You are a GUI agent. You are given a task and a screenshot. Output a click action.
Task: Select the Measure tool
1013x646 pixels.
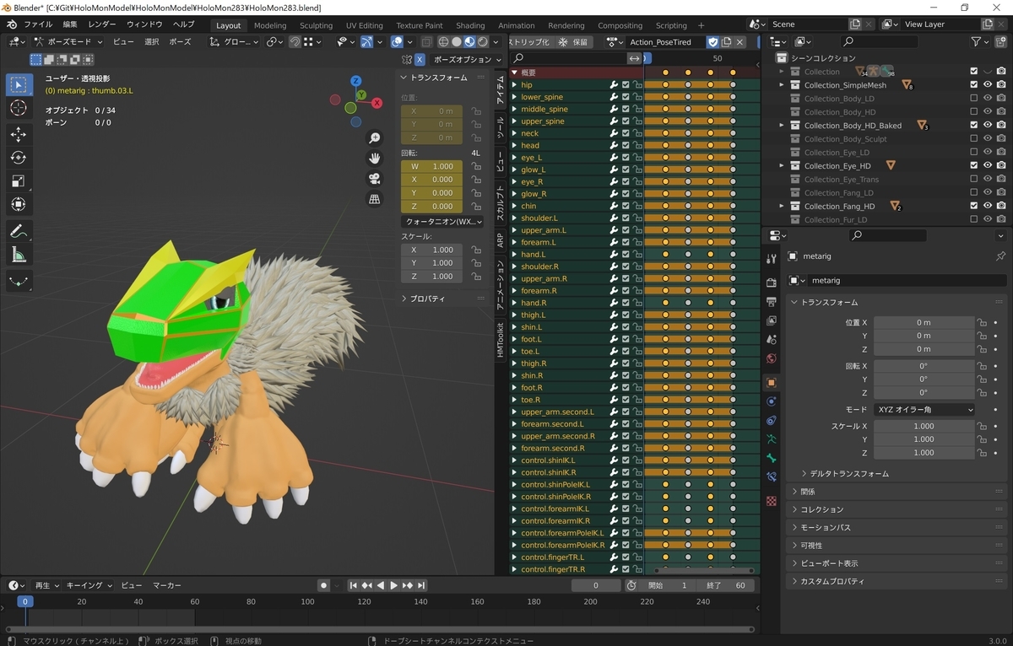pyautogui.click(x=19, y=254)
